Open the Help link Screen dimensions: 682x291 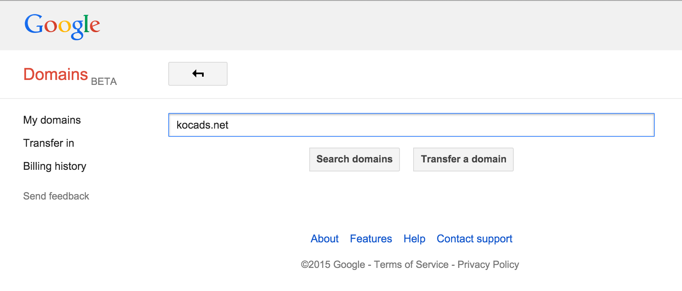[x=414, y=239]
